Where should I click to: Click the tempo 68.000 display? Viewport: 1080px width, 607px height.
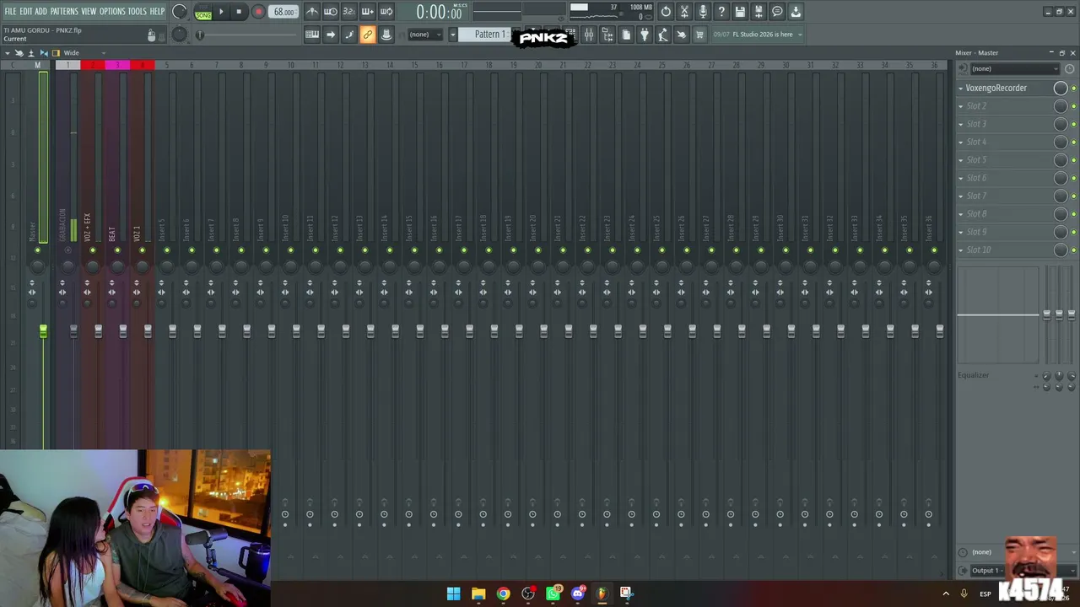[x=283, y=12]
